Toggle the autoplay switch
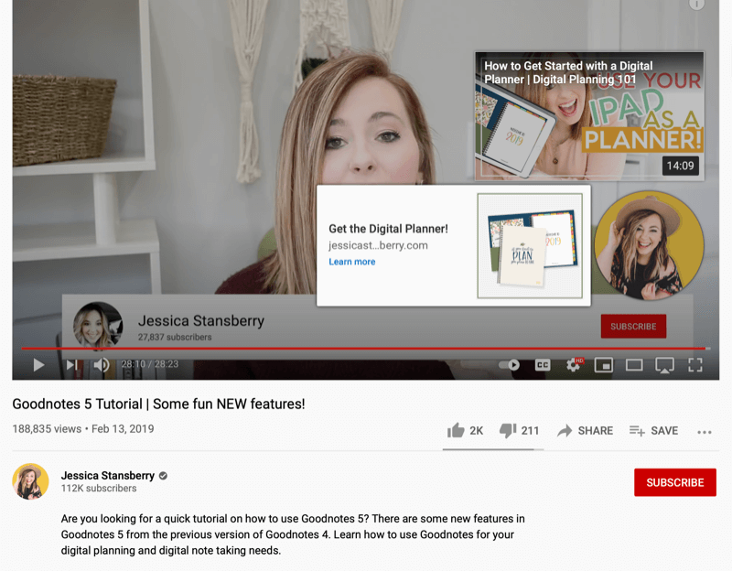 510,364
